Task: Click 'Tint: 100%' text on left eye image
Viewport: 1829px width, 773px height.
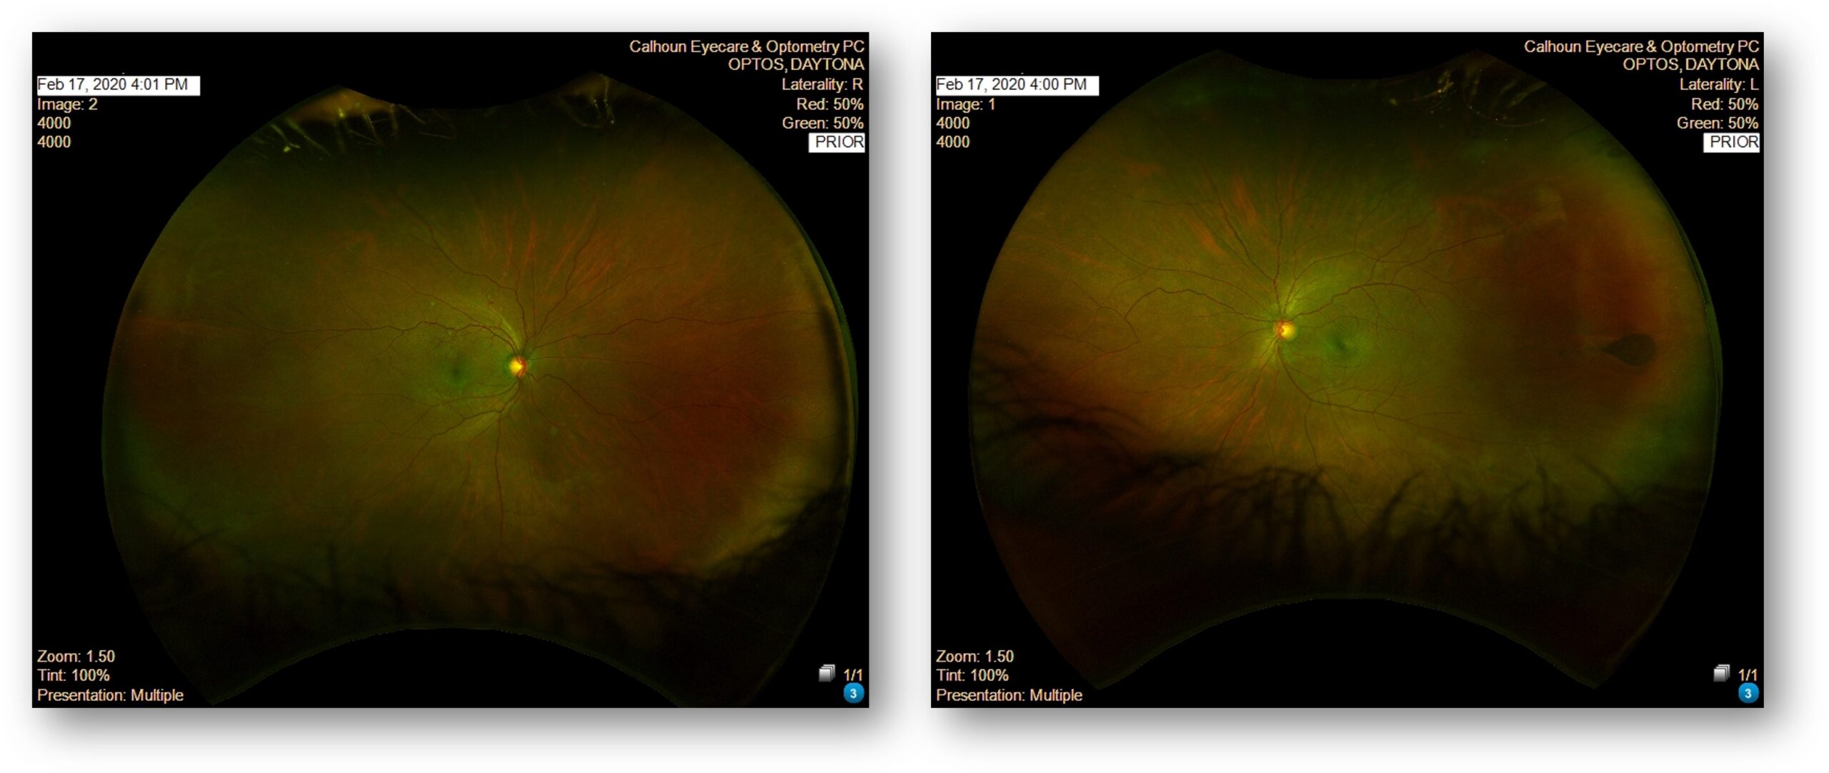Action: point(972,675)
